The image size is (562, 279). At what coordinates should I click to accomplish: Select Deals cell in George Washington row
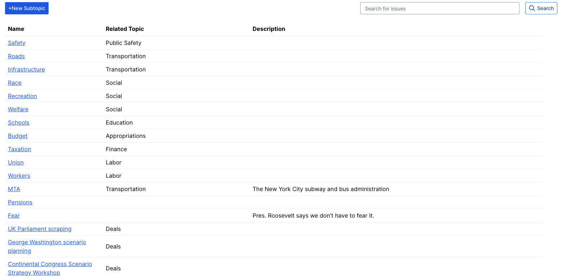(113, 246)
